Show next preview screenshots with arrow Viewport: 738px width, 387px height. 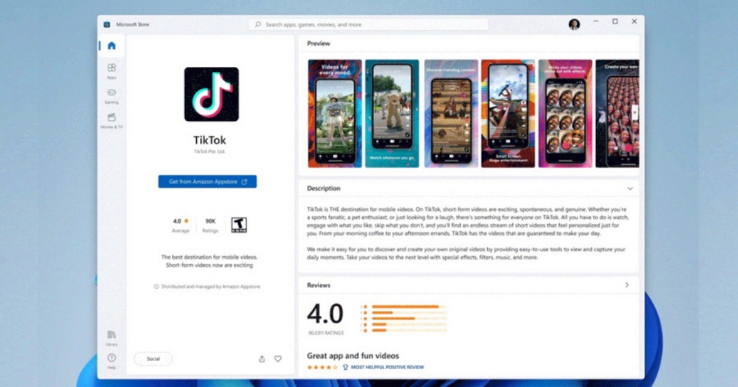[635, 113]
